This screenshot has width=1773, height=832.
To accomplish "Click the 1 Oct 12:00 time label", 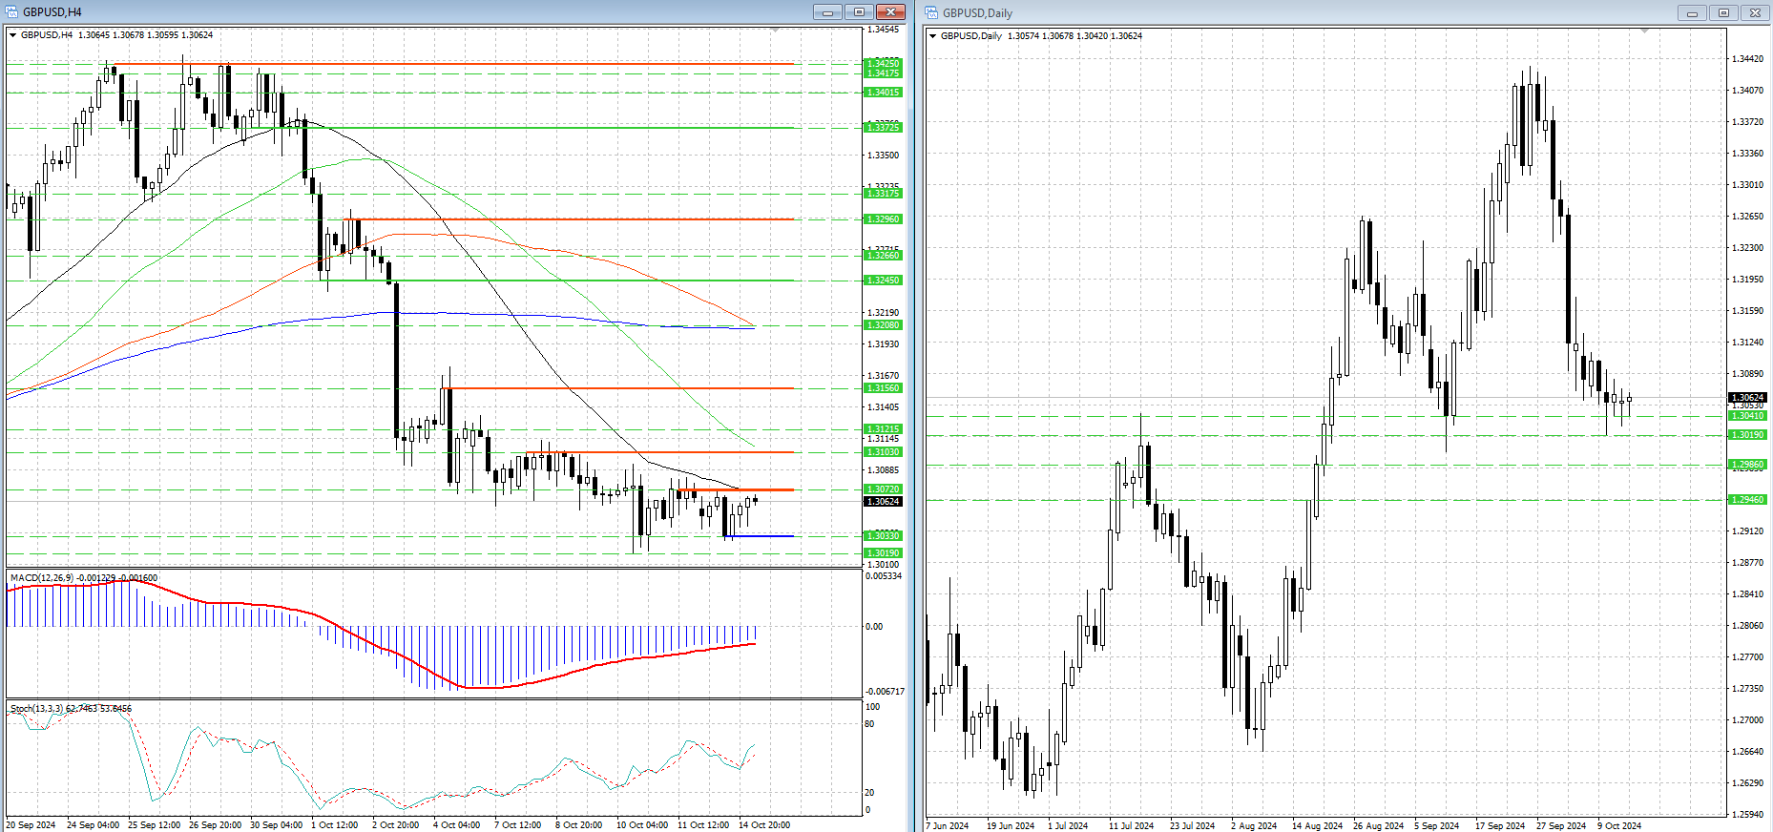I will click(x=334, y=825).
